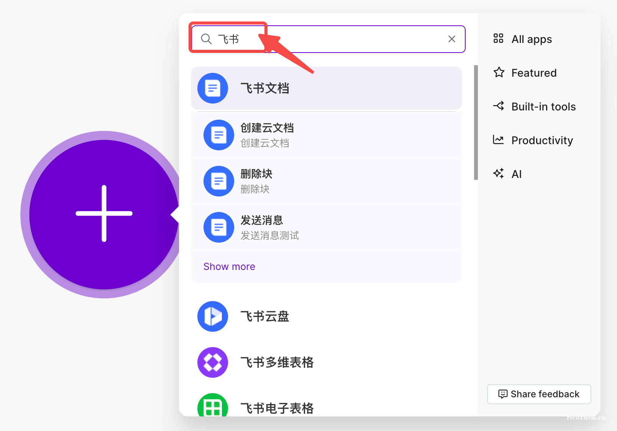The image size is (617, 431).
Task: Open the 飞书电子表格 app icon
Action: tap(213, 405)
